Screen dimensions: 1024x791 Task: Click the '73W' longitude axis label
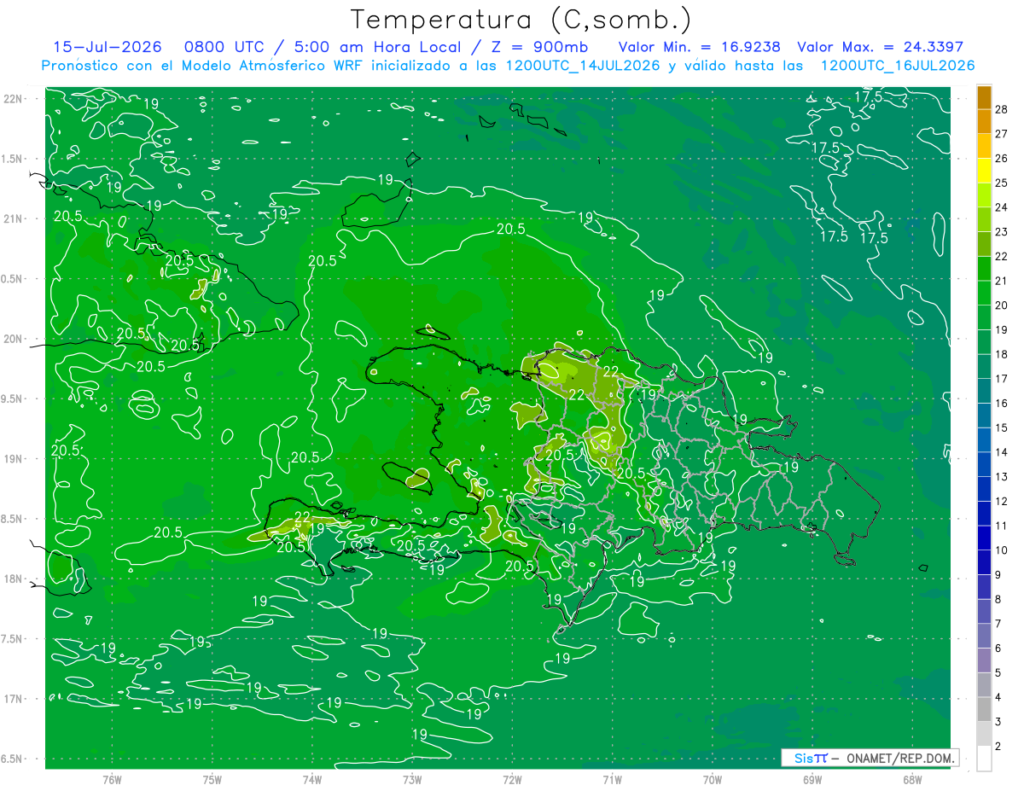coord(412,780)
